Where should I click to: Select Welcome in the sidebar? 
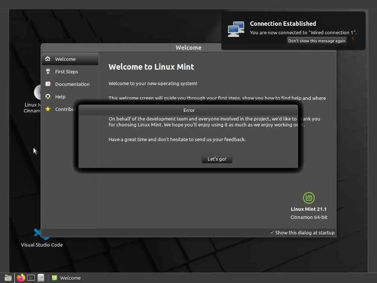70,59
